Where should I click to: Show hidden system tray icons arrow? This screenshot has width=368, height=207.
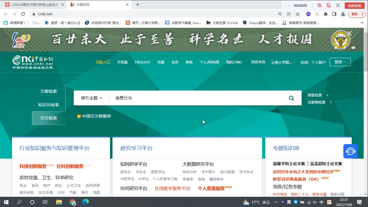tap(276, 202)
